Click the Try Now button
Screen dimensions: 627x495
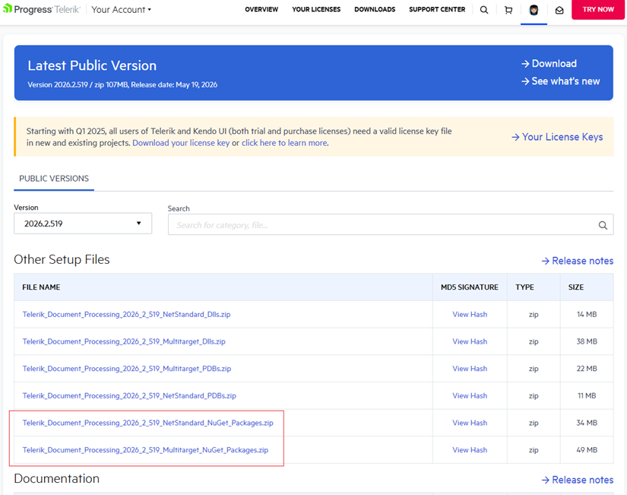click(598, 10)
